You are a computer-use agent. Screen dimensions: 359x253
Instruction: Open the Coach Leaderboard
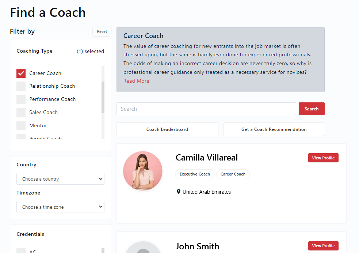(167, 129)
